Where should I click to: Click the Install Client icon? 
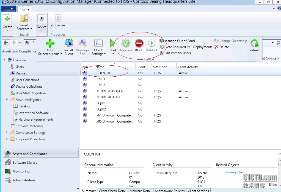[x=69, y=43]
